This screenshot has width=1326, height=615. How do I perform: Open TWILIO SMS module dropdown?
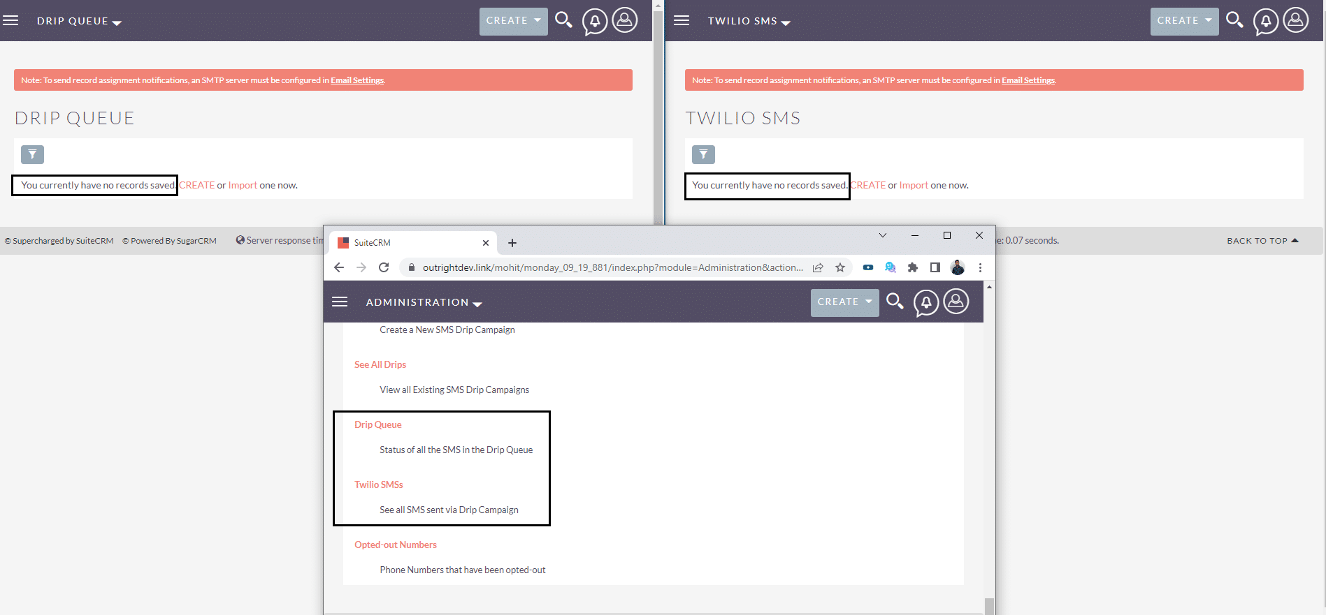(x=749, y=21)
